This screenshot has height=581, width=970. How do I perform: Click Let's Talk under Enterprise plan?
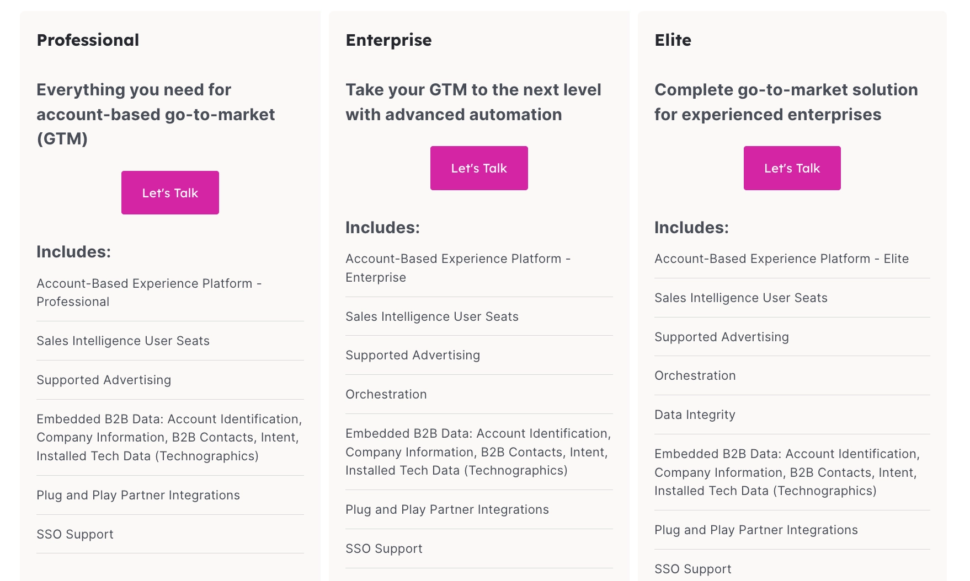[x=479, y=168]
